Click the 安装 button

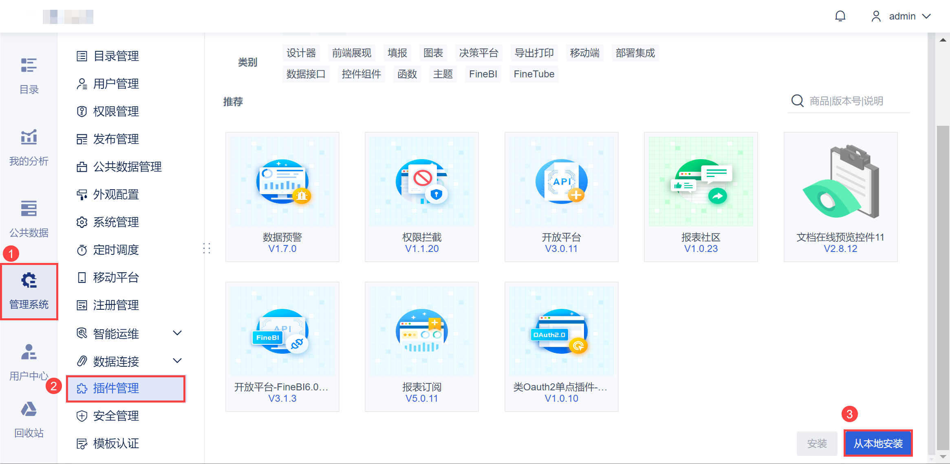817,443
